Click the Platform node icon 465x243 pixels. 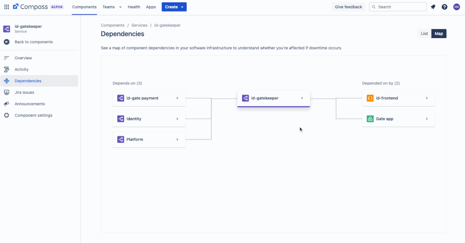121,140
